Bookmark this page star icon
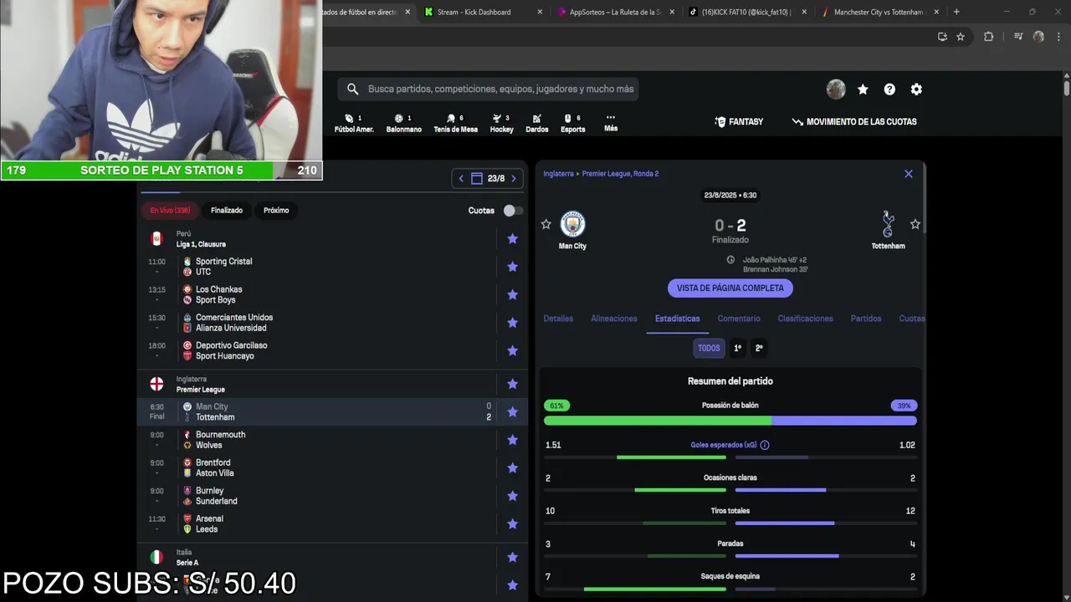The height and width of the screenshot is (602, 1071). tap(961, 37)
